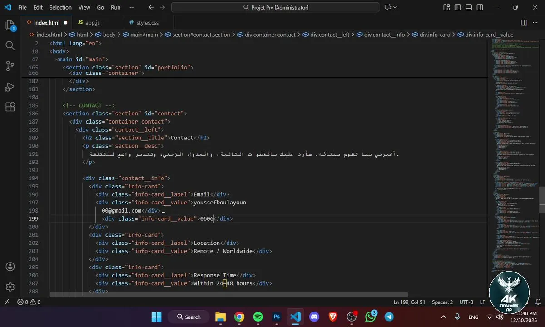This screenshot has height=327, width=545.
Task: Open the Source Control view
Action: point(10,66)
